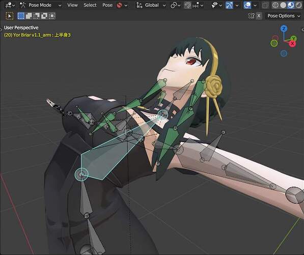Choose Intersect Selection mode icon
The width and height of the screenshot is (304, 255).
[52, 16]
